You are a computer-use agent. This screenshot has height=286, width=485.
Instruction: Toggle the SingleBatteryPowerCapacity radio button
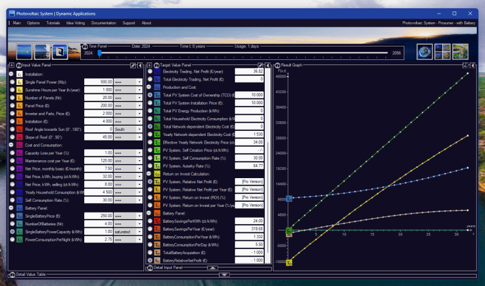[x=12, y=232]
